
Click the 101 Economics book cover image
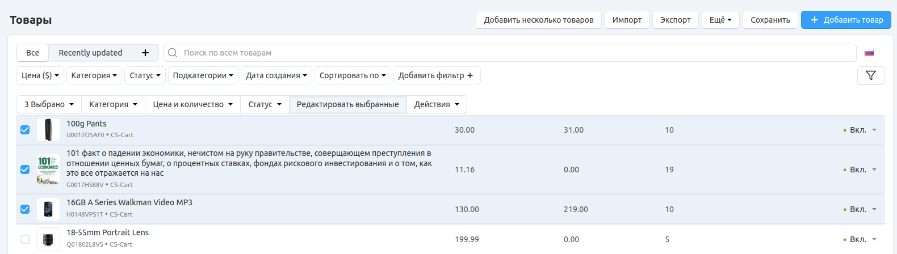coord(48,170)
